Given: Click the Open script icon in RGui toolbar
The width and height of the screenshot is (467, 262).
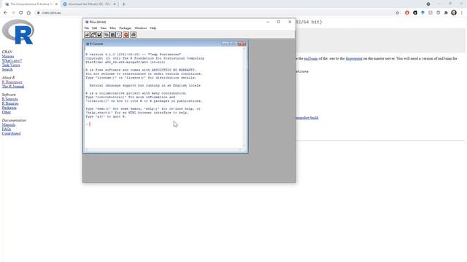Looking at the screenshot, I should point(87,35).
